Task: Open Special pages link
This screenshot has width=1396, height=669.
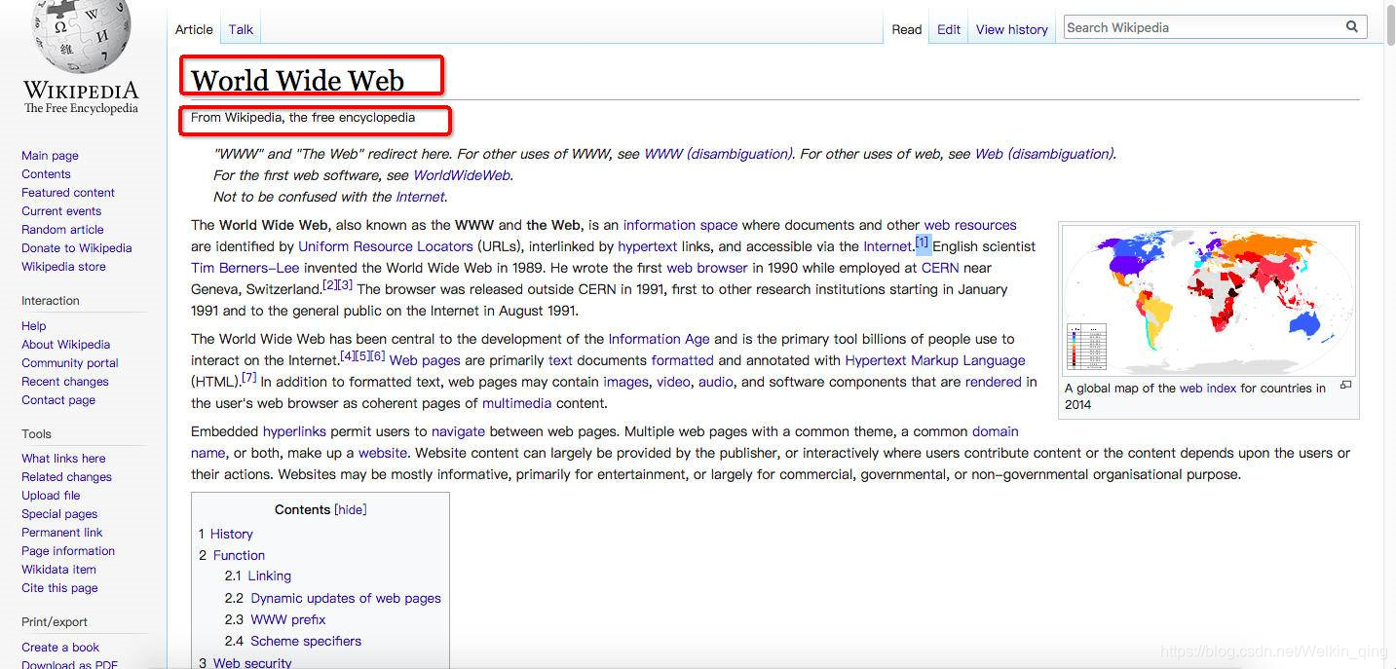Action: (59, 514)
